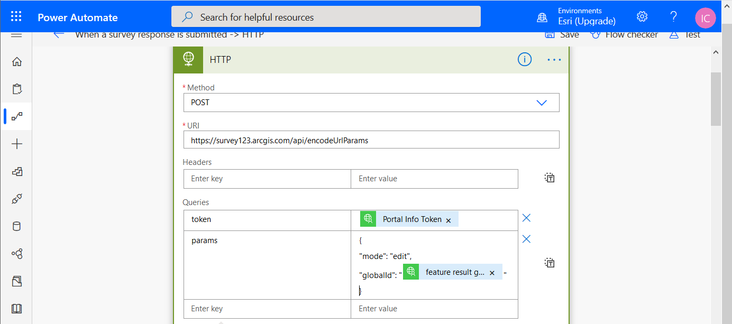Remove the Portal Info Token dynamic value
Screen dimensions: 732x324
(449, 219)
